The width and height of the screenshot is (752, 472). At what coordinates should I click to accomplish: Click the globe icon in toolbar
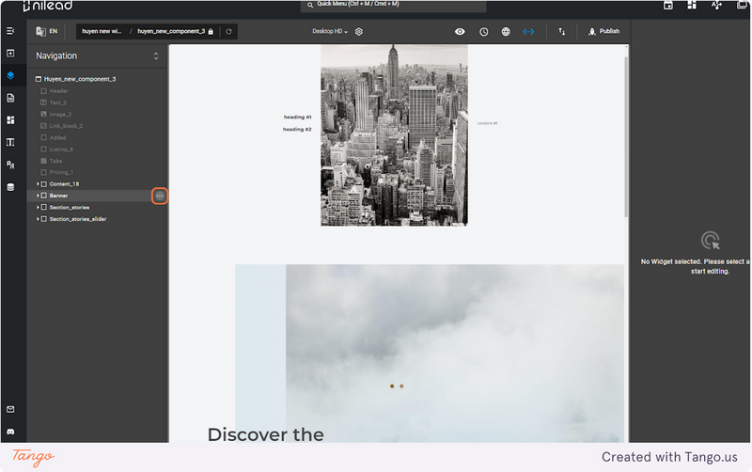coord(506,32)
